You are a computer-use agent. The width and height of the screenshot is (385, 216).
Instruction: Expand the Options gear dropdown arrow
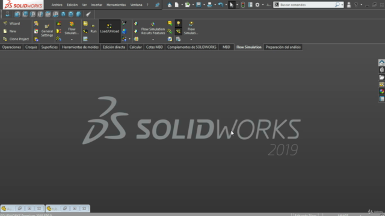click(263, 5)
